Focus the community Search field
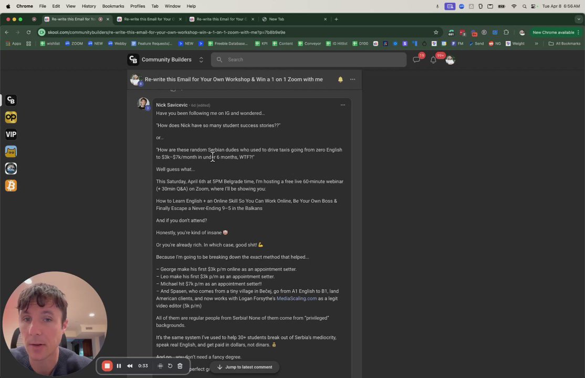Image resolution: width=585 pixels, height=378 pixels. click(x=309, y=60)
